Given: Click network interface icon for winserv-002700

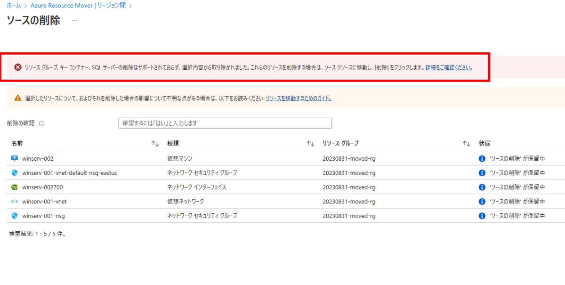Looking at the screenshot, I should pyautogui.click(x=14, y=187).
